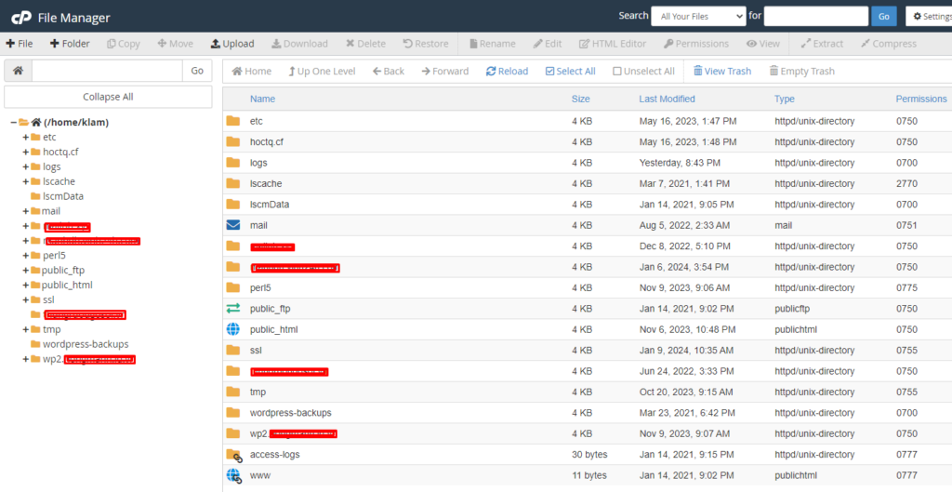Expand the perl5 folder in tree
This screenshot has height=492, width=952.
coord(25,256)
